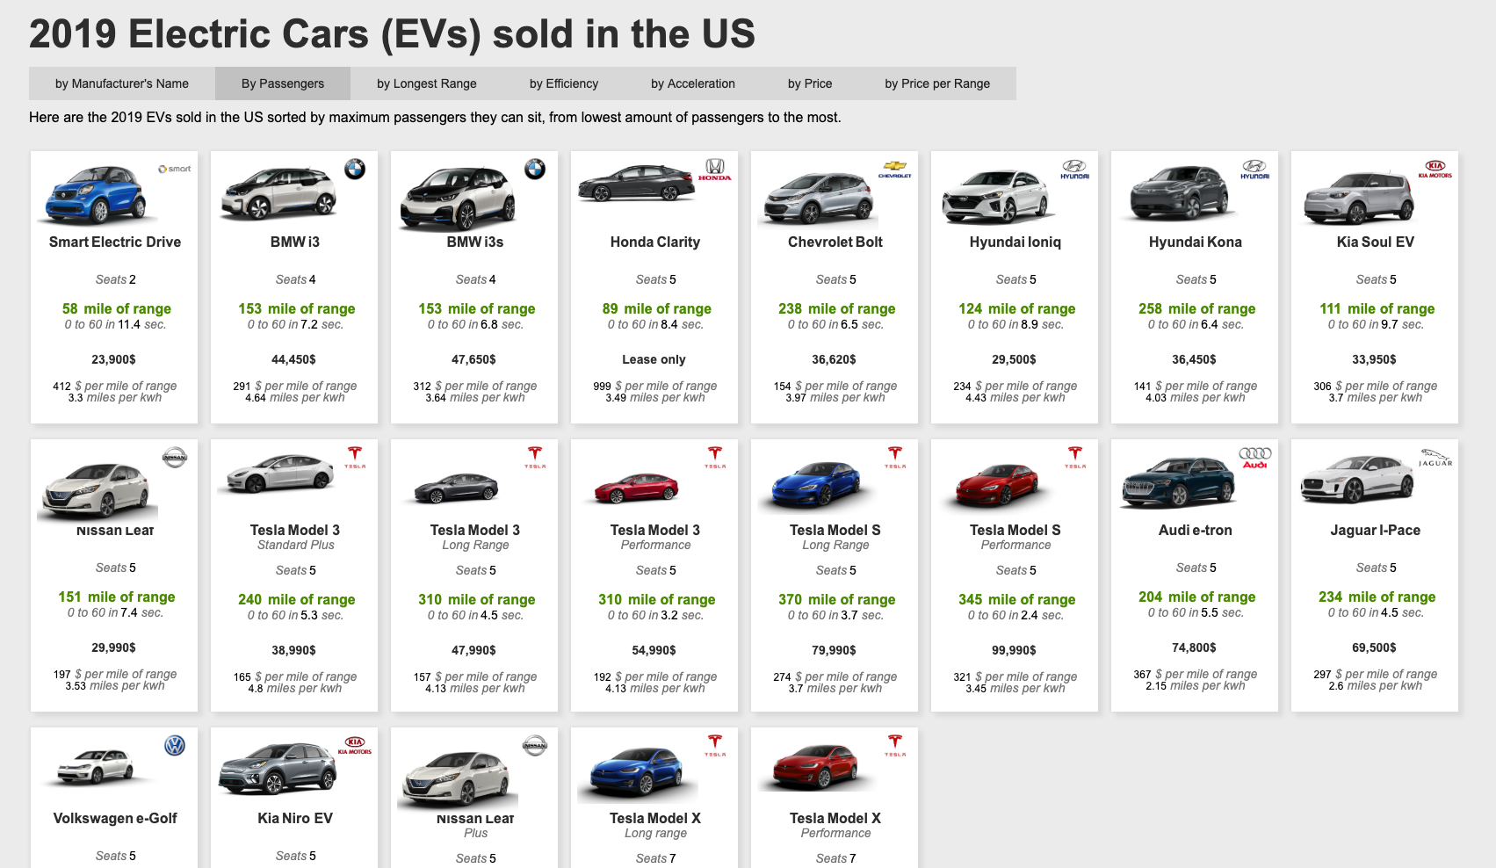
Task: Click the Nissan badge on the Leaf card
Action: pyautogui.click(x=176, y=458)
